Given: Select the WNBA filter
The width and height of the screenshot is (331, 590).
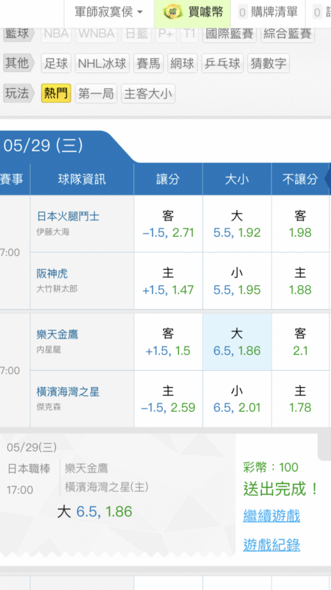Looking at the screenshot, I should (x=96, y=34).
